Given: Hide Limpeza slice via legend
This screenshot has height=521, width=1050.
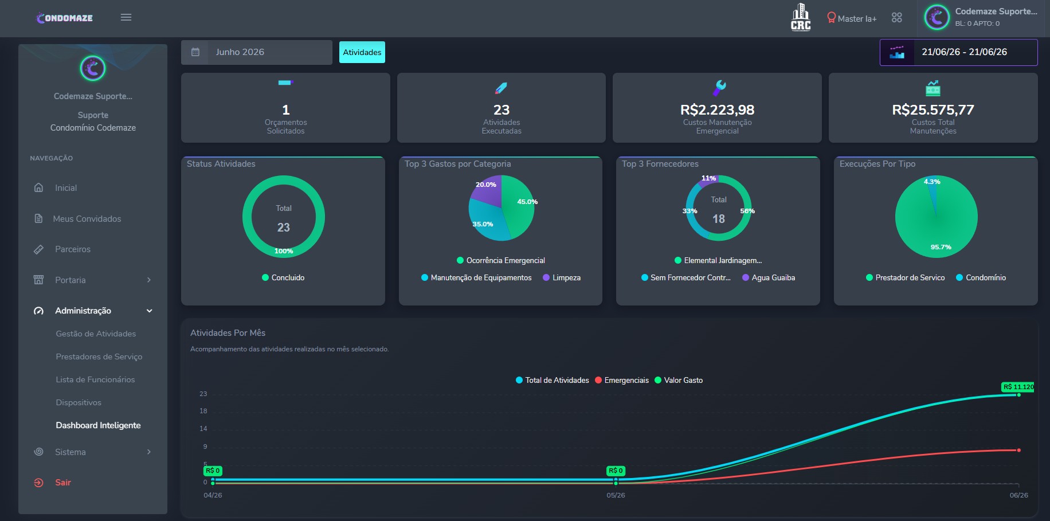Looking at the screenshot, I should (x=562, y=277).
